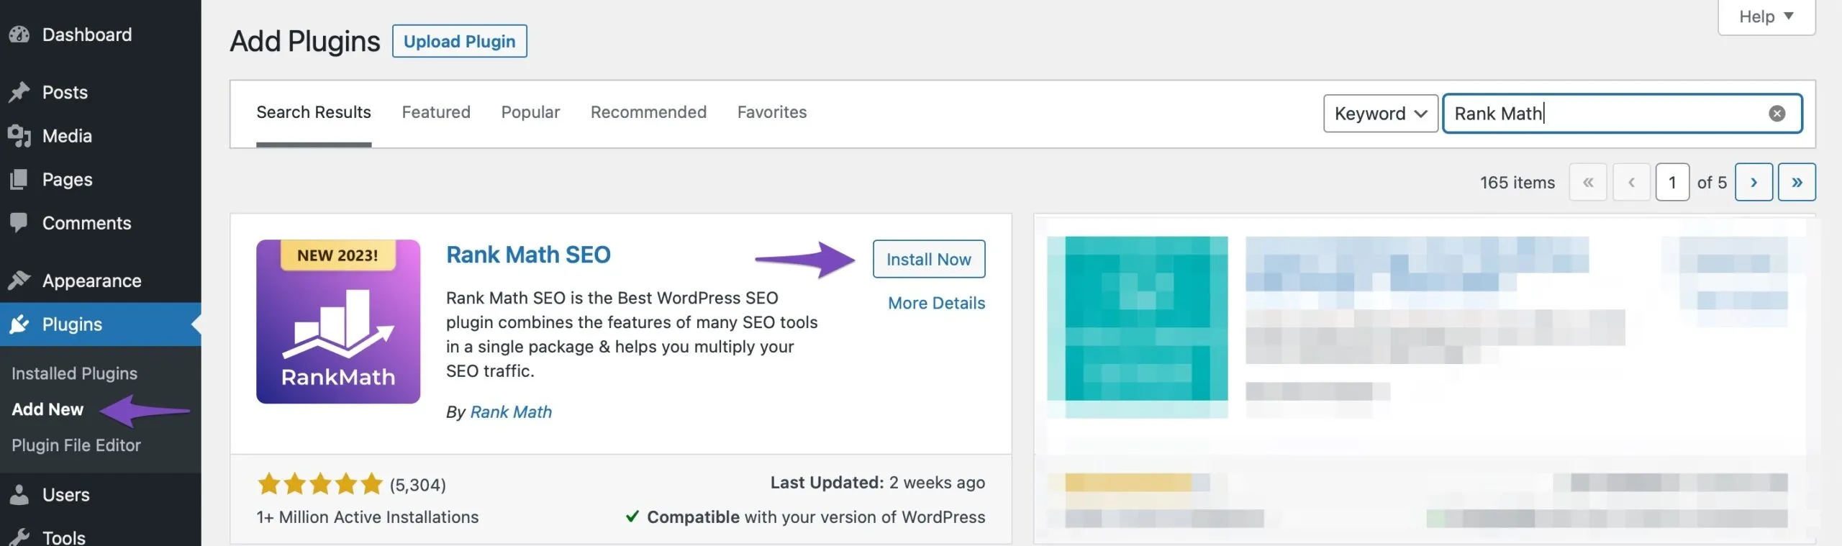Open Installed Plugins in the sidebar

click(x=75, y=373)
